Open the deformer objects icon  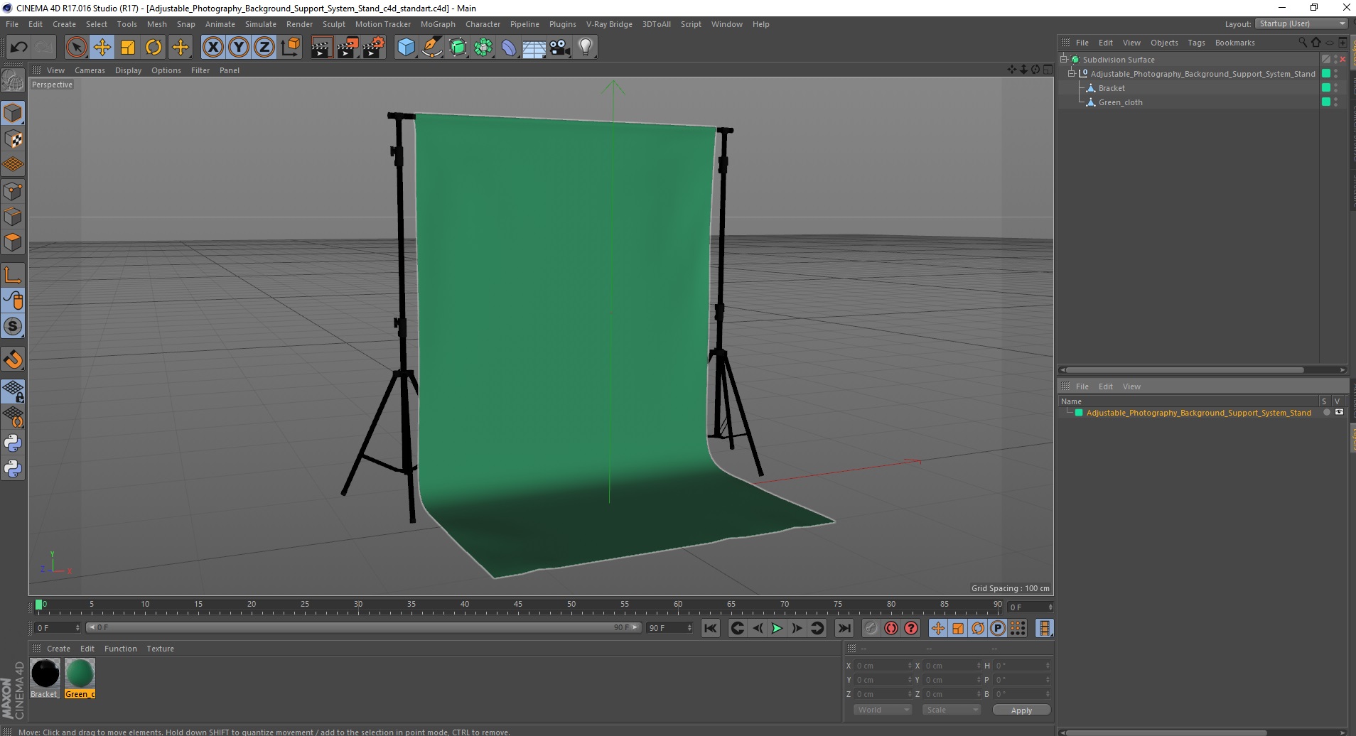(x=509, y=48)
